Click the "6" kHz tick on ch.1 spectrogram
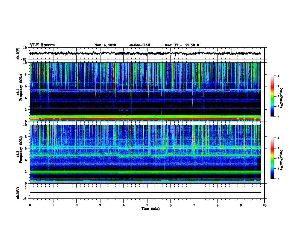298x230 pixels. click(26, 86)
